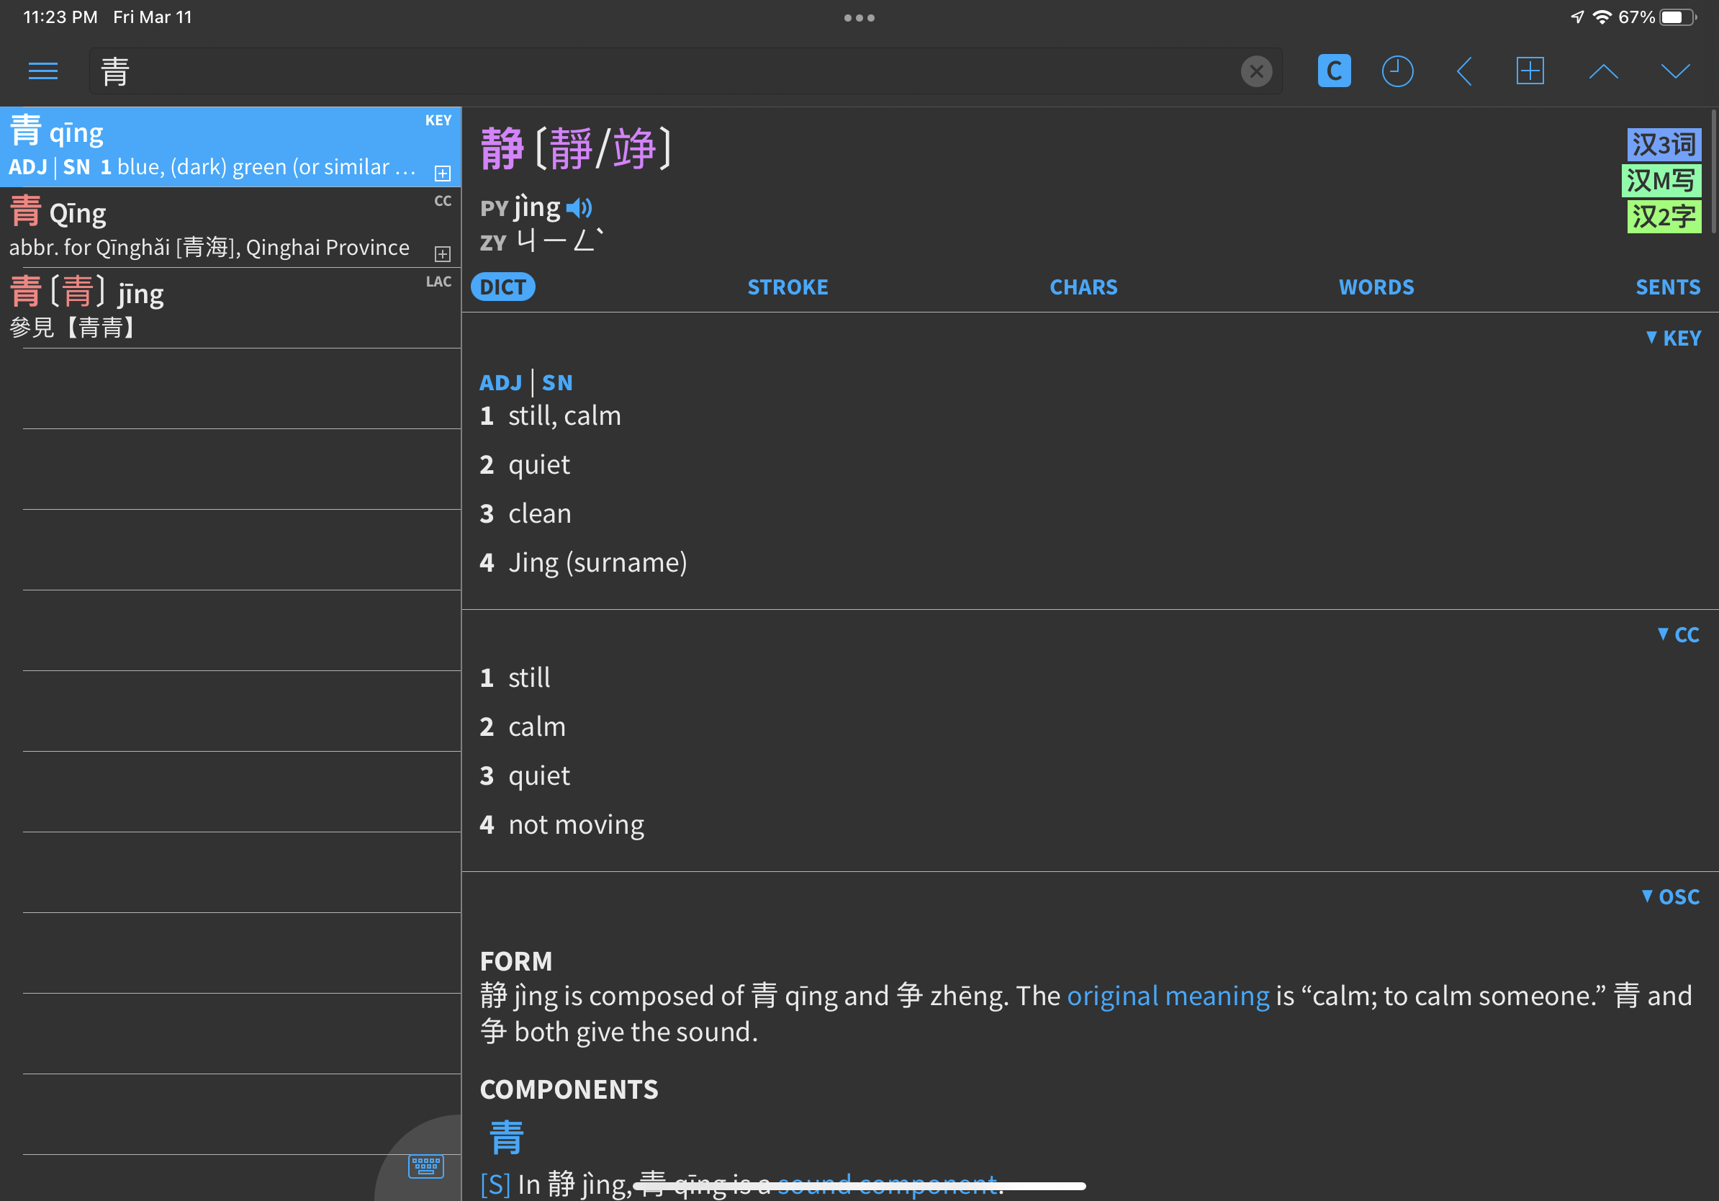This screenshot has width=1719, height=1201.
Task: Tap the FORM heading
Action: click(x=516, y=961)
